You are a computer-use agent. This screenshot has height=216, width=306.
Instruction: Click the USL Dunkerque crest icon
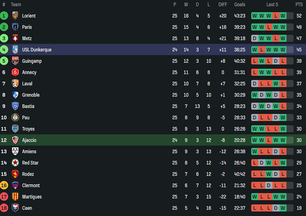point(15,50)
